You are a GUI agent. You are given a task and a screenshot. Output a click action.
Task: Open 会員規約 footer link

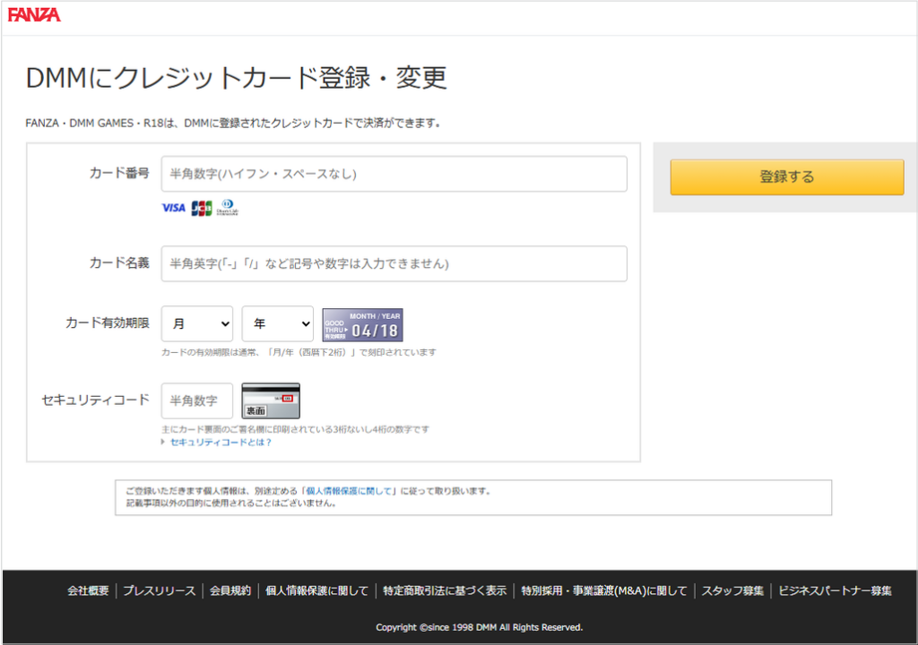click(230, 591)
